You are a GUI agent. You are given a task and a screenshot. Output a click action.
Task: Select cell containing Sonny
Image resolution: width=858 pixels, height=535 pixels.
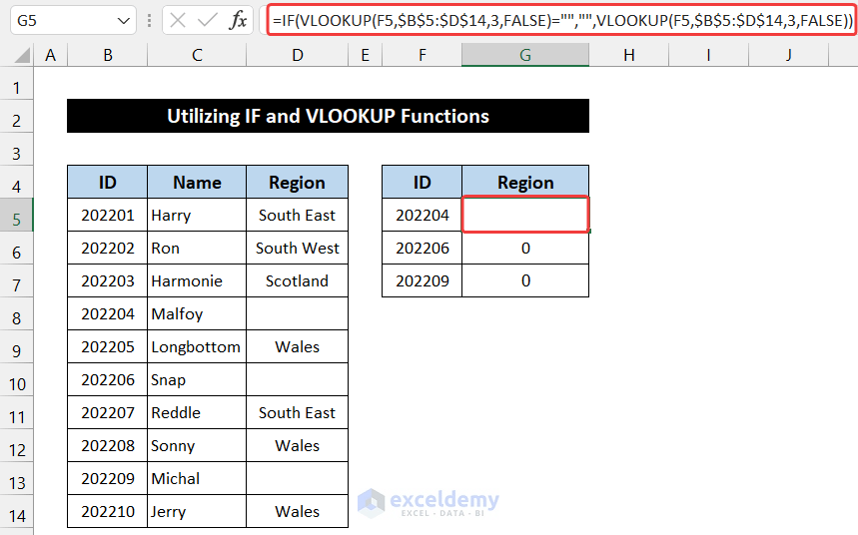pyautogui.click(x=197, y=446)
